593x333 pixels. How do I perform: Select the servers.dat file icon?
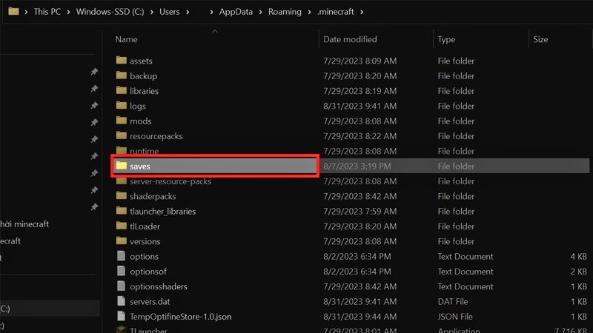pyautogui.click(x=122, y=301)
